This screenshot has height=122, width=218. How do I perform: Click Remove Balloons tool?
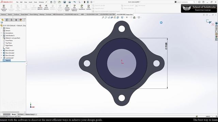point(40,7)
